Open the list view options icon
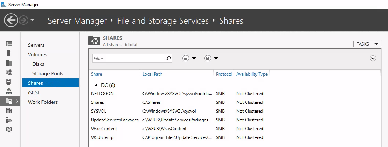Screen dimensions: 388x147 186,58
